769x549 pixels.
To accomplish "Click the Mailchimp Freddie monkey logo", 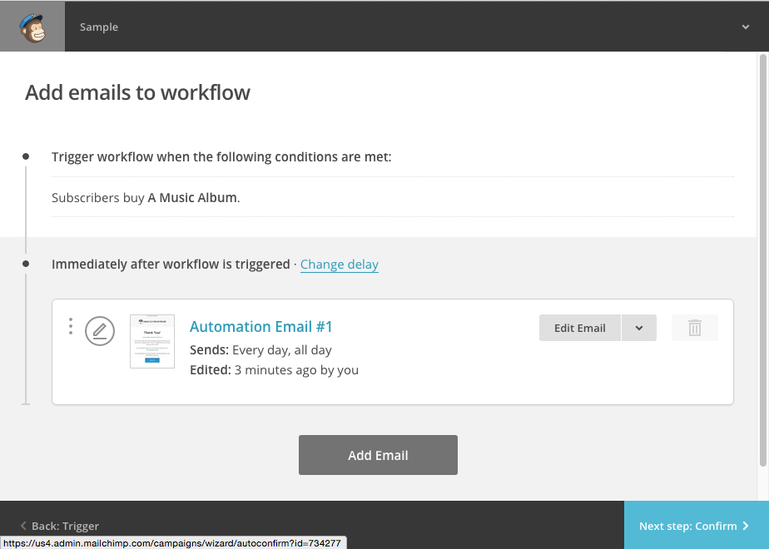I will [x=32, y=27].
